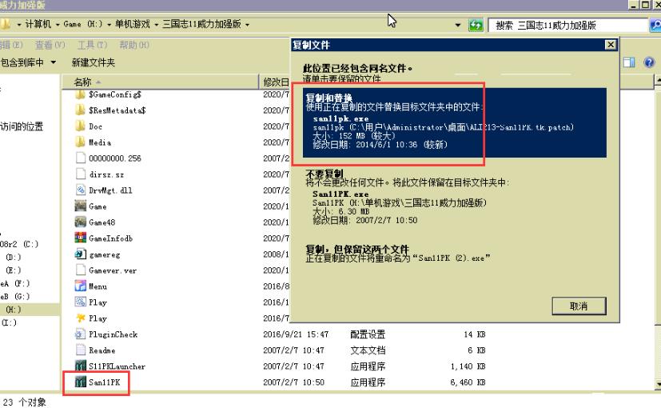Click the 文本文档 type cell of Readme
This screenshot has width=661, height=408.
368,350
